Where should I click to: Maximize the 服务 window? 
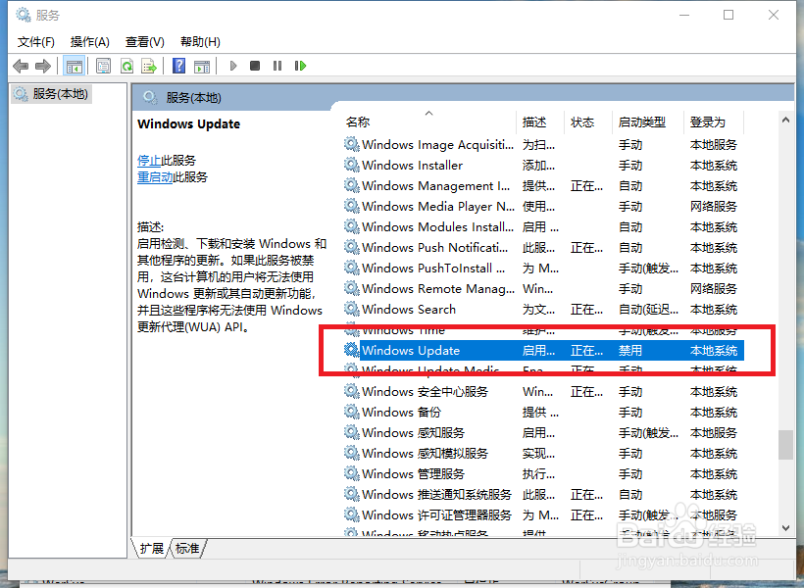(x=729, y=15)
